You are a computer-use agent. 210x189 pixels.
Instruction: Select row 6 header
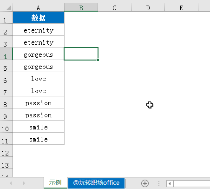click(x=6, y=78)
